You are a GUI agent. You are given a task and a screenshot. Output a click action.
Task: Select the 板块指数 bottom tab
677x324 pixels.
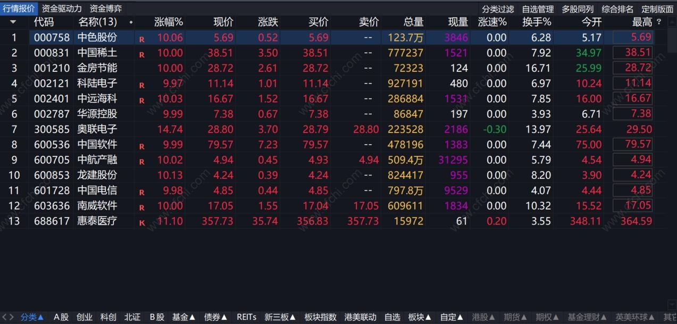pos(321,317)
